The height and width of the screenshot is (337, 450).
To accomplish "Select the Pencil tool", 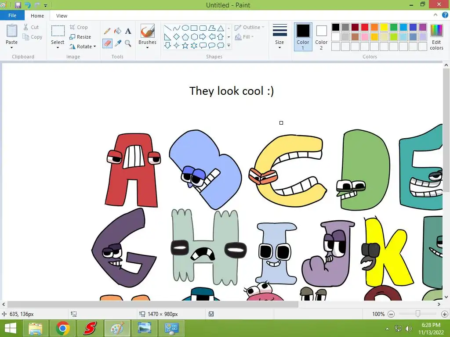I will (x=107, y=31).
